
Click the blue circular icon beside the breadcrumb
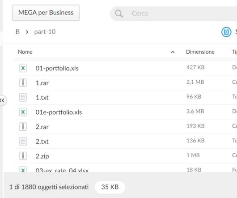tap(226, 32)
